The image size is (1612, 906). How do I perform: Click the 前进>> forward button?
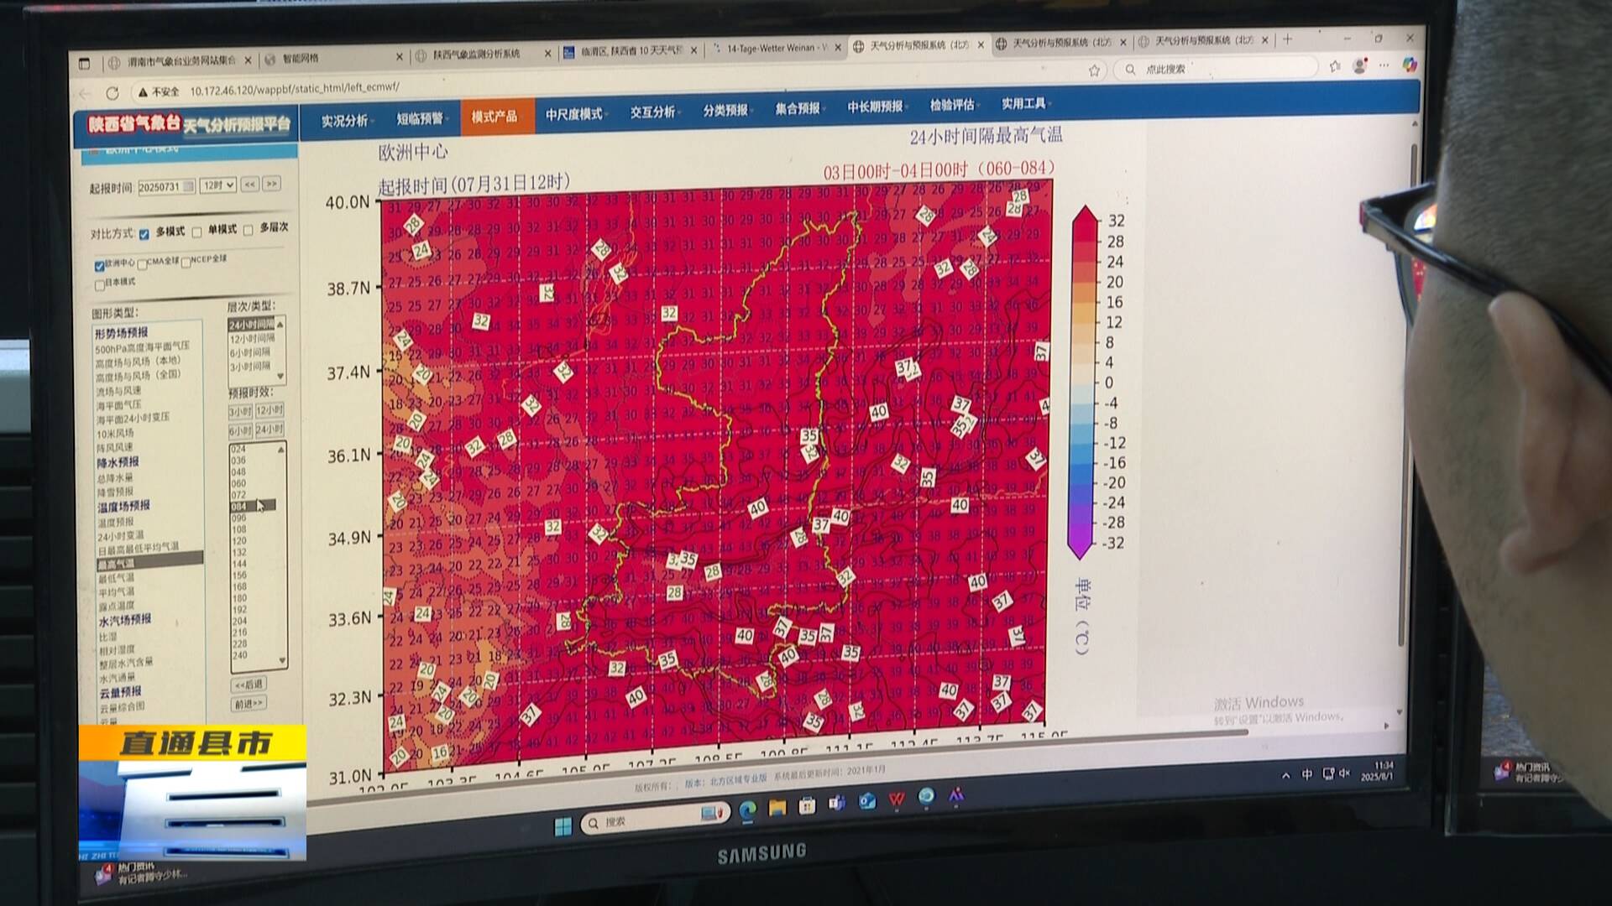click(x=249, y=703)
